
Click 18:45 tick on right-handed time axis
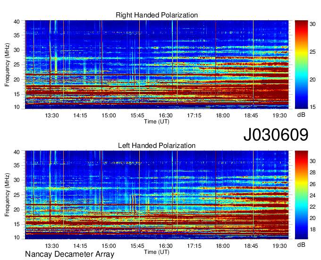(251, 115)
